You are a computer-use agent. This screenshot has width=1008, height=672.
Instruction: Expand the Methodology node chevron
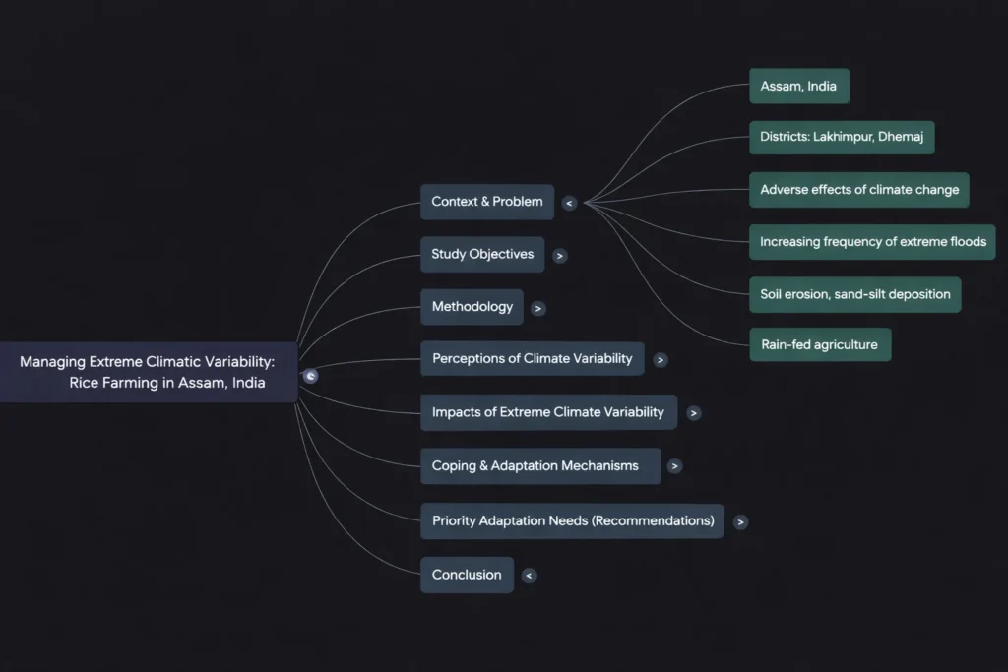[x=537, y=308]
